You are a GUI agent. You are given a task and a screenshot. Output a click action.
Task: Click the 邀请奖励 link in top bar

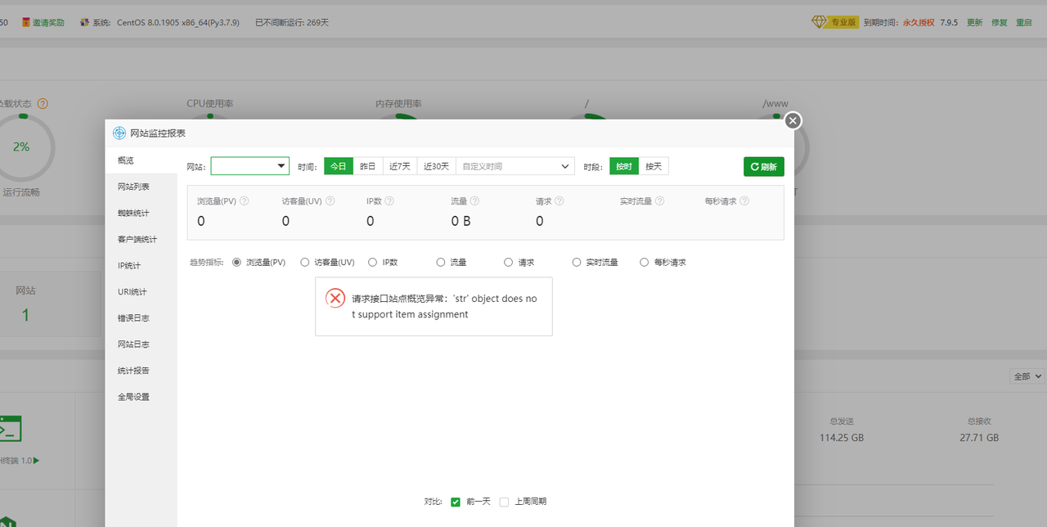(x=48, y=22)
